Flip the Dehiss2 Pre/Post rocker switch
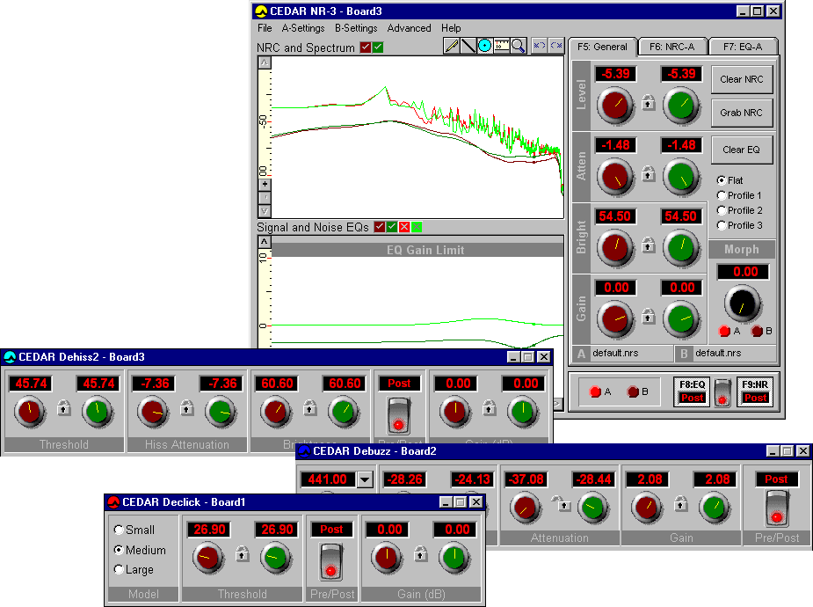The image size is (813, 607). 399,415
